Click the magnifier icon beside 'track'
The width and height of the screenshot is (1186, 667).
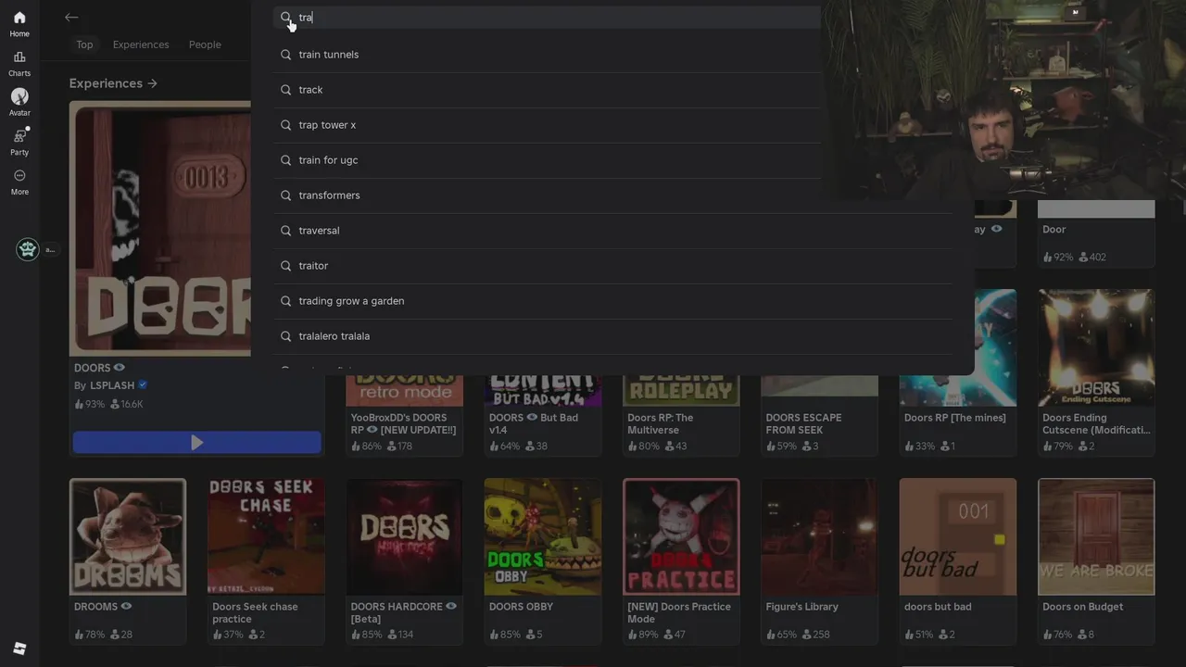(x=286, y=90)
